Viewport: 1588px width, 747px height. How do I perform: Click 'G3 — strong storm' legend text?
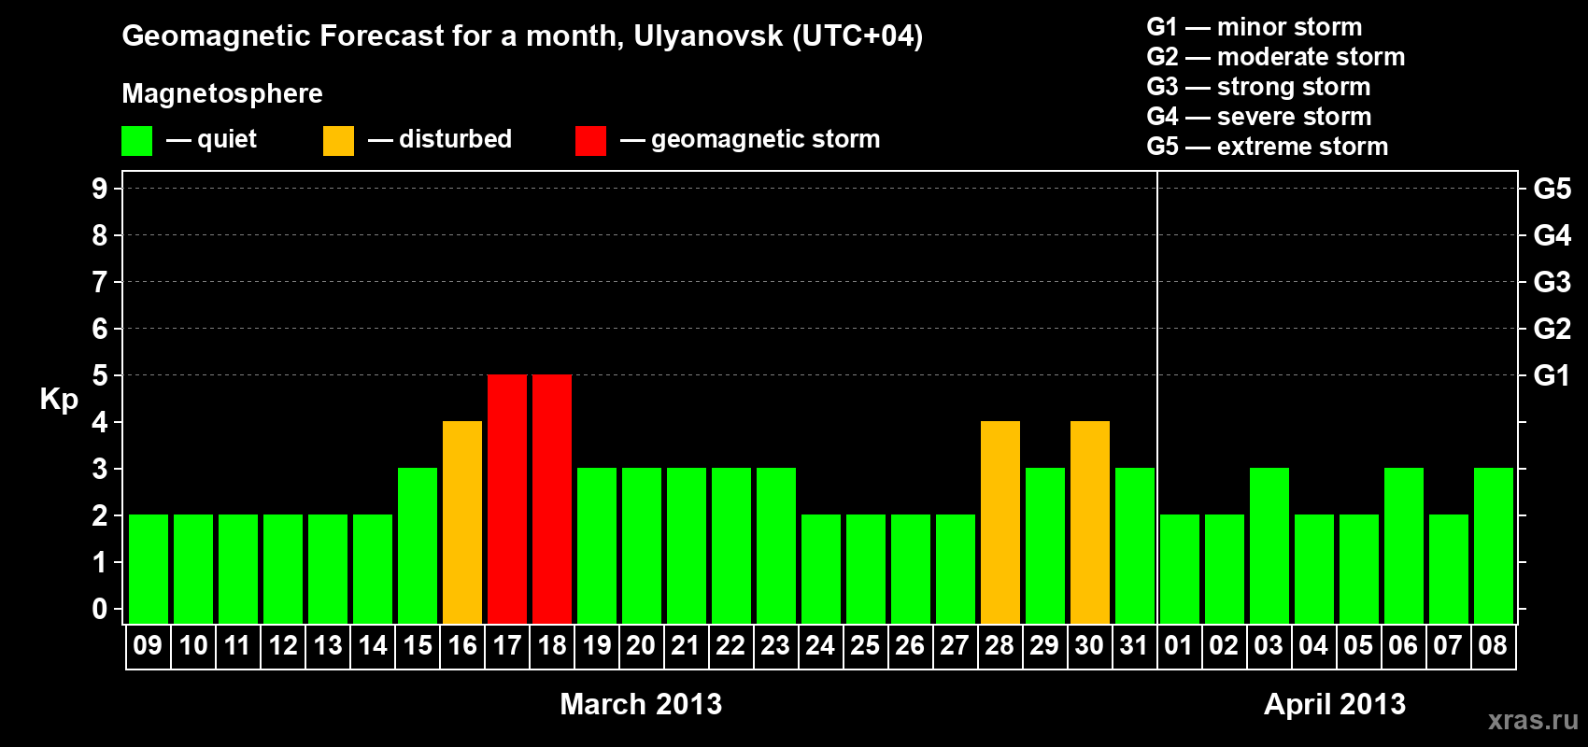1258,87
